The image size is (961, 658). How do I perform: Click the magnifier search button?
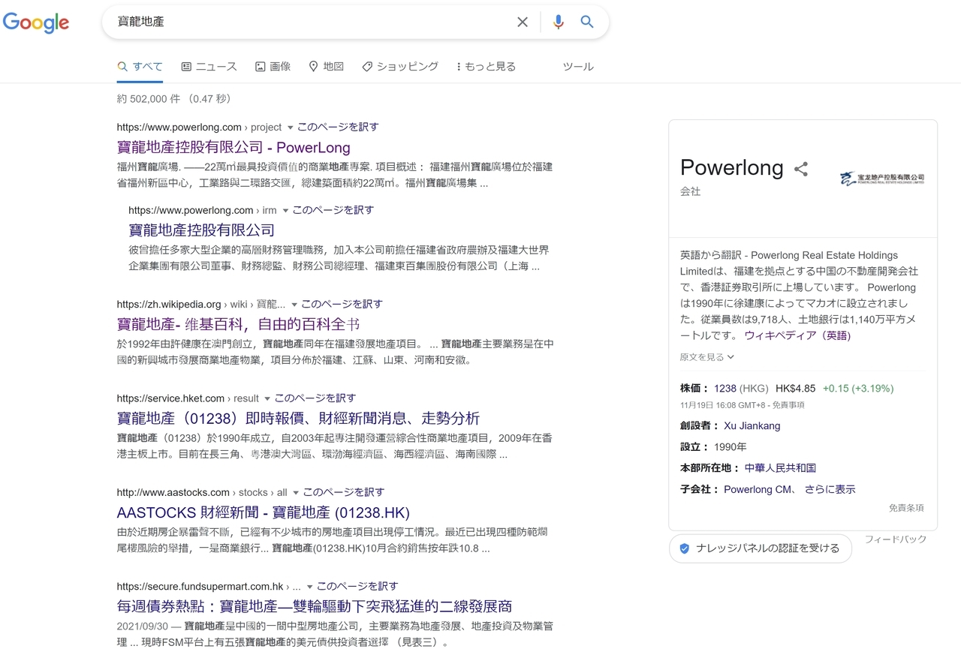click(x=587, y=23)
